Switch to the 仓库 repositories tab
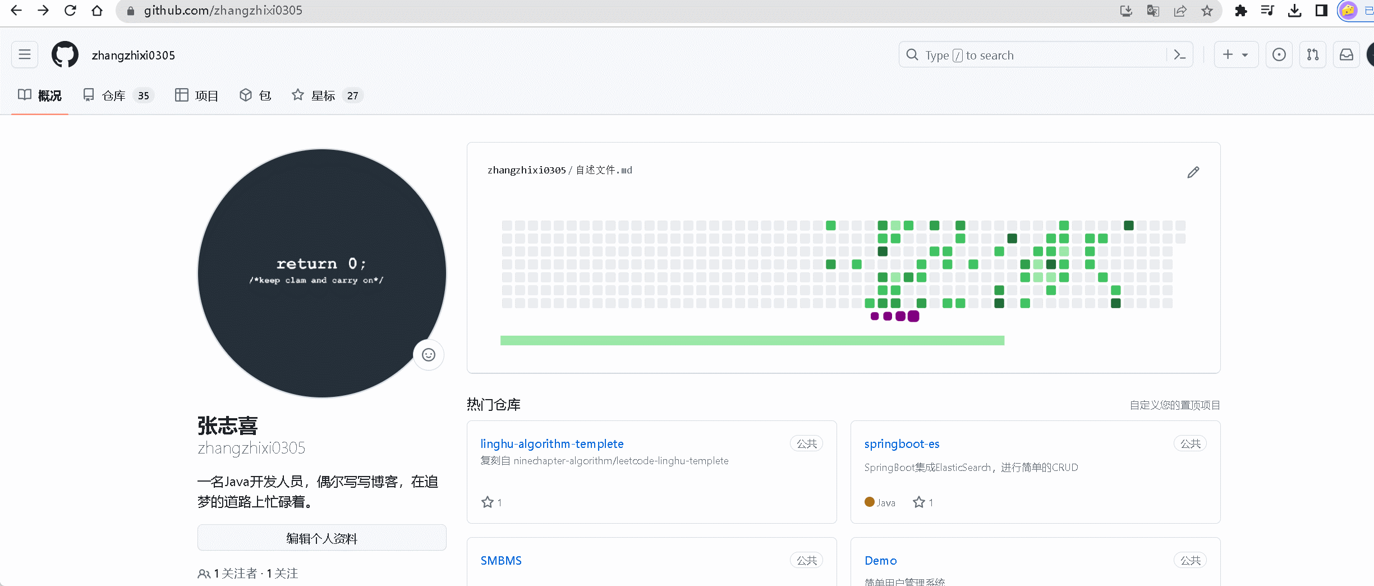Screen dimensions: 1374x586 (118, 95)
